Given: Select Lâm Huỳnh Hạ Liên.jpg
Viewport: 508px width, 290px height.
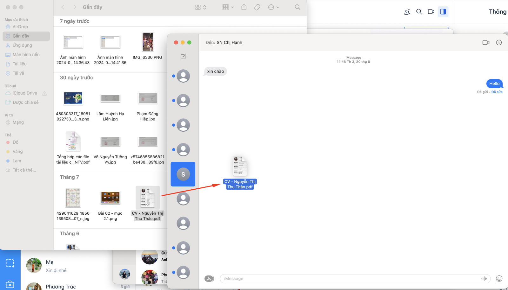Looking at the screenshot, I should [x=110, y=106].
